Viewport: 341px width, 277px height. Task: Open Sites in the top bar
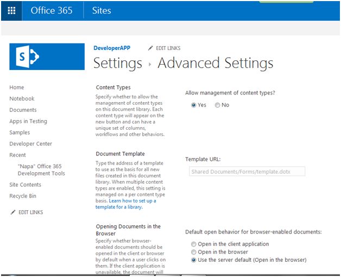102,10
